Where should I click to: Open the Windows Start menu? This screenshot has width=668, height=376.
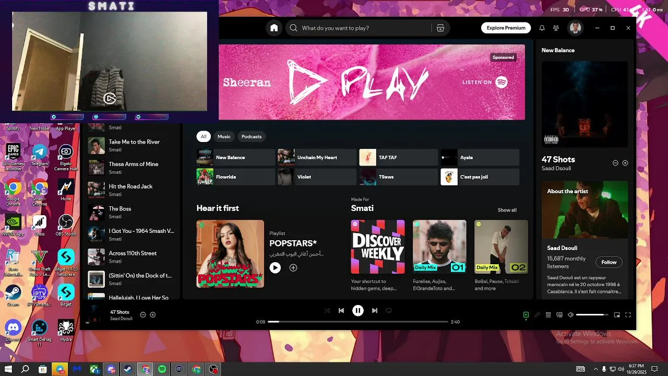click(x=8, y=369)
